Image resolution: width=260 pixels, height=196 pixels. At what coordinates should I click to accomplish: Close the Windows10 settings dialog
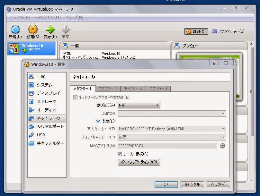(x=226, y=63)
